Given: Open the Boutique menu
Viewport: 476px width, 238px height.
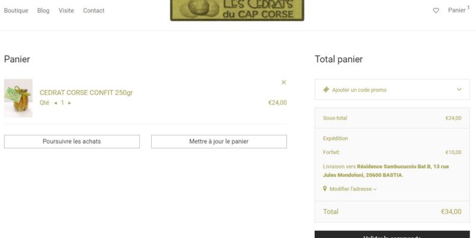Looking at the screenshot, I should [x=16, y=10].
